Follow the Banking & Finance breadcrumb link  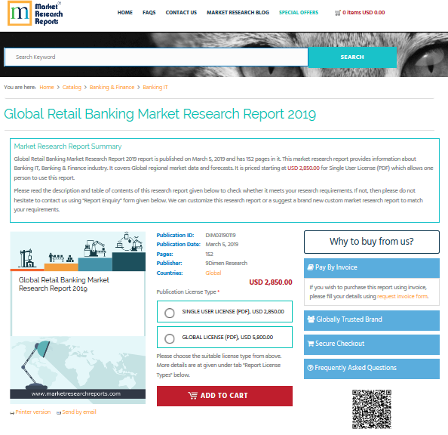click(112, 88)
